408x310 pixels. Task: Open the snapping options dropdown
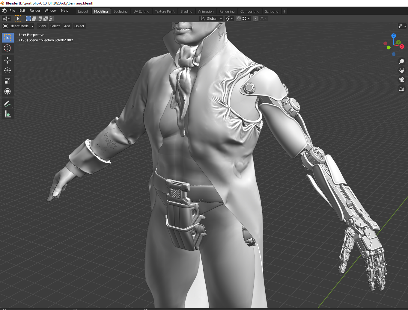point(246,19)
